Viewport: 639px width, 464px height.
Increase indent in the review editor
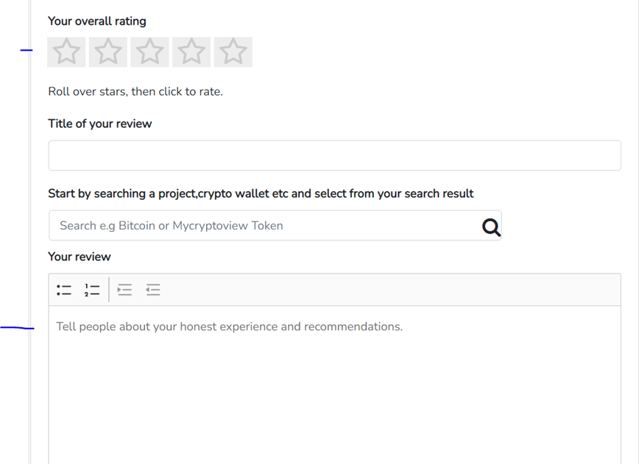tap(124, 290)
